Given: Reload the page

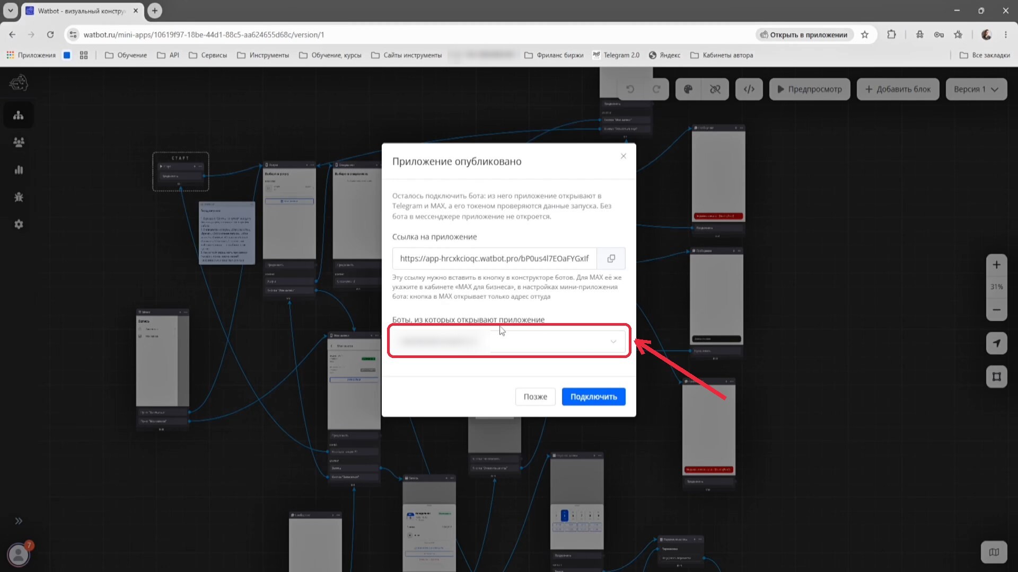Looking at the screenshot, I should point(50,34).
